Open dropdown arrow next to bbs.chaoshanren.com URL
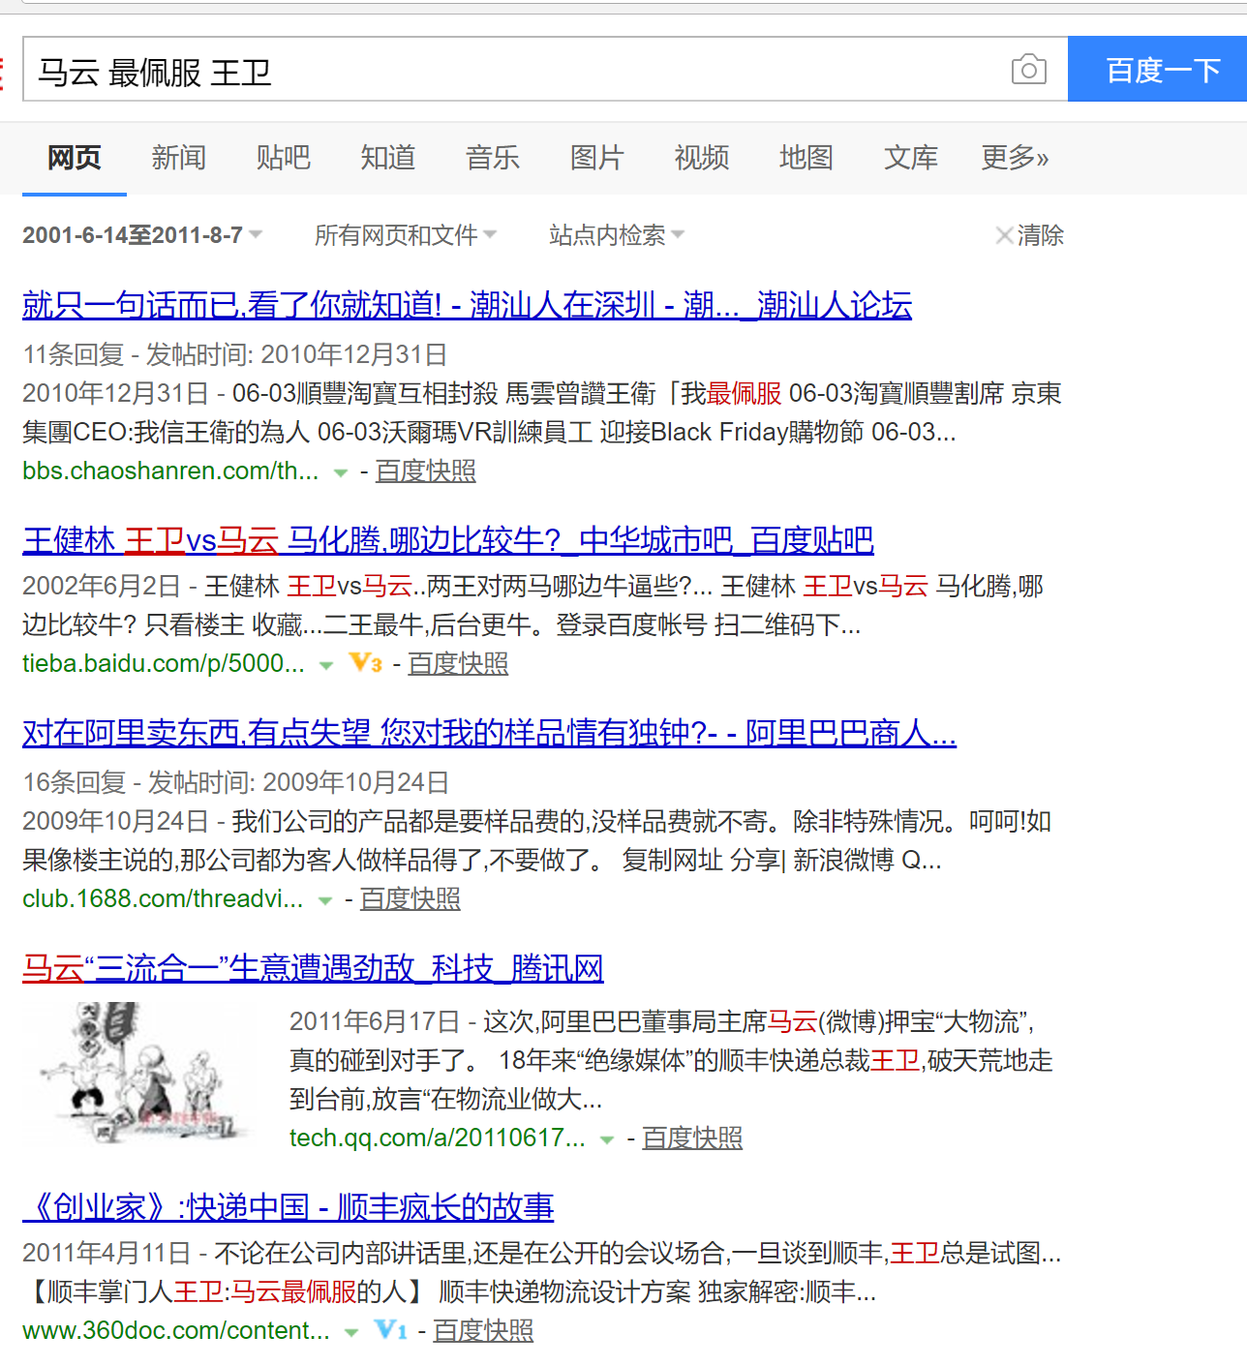This screenshot has width=1247, height=1366. [x=340, y=472]
